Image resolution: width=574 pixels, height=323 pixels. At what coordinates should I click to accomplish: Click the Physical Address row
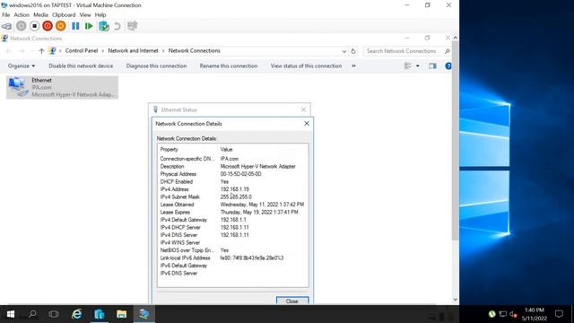pos(233,174)
